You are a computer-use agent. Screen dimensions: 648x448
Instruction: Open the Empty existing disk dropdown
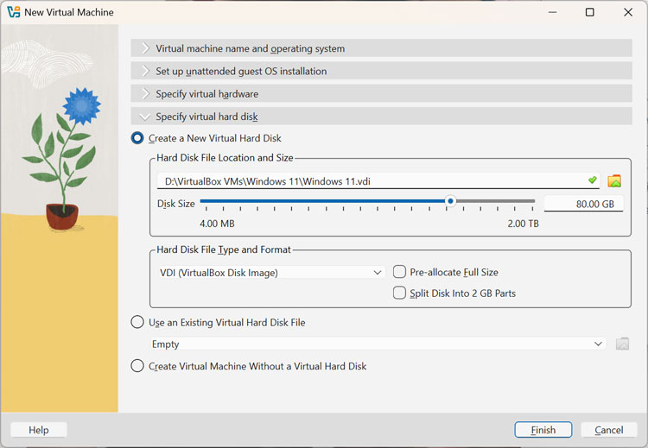click(378, 344)
